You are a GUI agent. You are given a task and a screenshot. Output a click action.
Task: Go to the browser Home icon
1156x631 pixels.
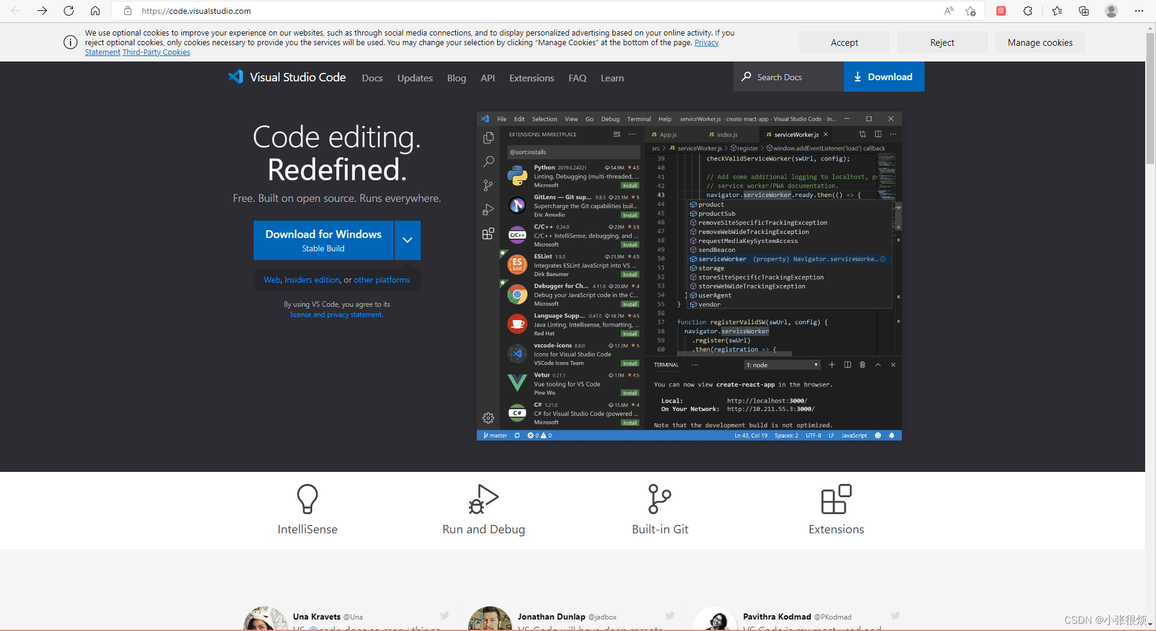[x=95, y=11]
